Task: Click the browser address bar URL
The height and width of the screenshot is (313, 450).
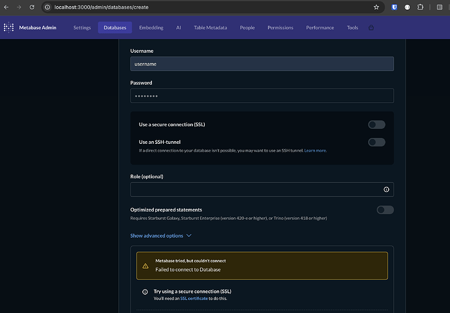Action: (101, 7)
